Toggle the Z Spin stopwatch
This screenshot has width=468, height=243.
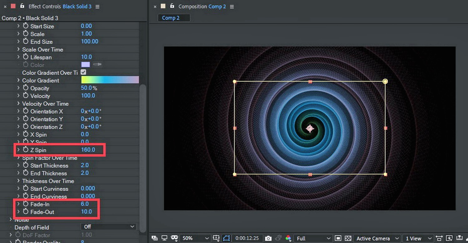[x=26, y=150]
